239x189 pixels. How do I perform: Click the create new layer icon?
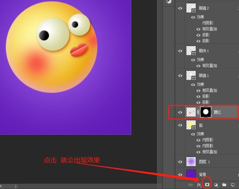tap(233, 185)
